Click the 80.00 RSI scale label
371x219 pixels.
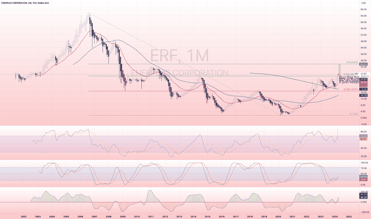coord(363,132)
